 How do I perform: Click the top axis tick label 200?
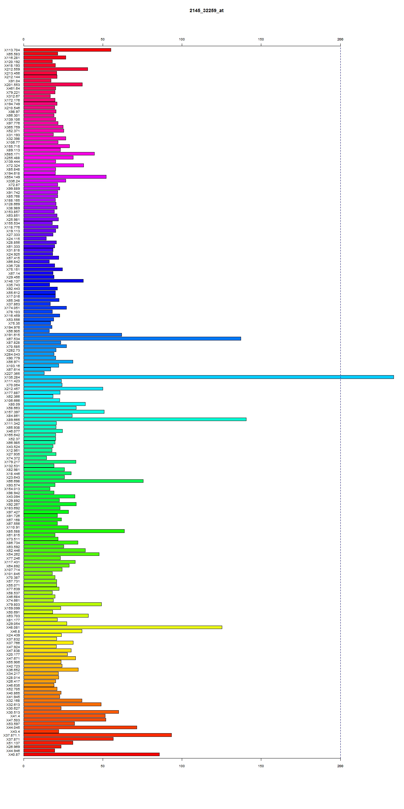[x=340, y=39]
